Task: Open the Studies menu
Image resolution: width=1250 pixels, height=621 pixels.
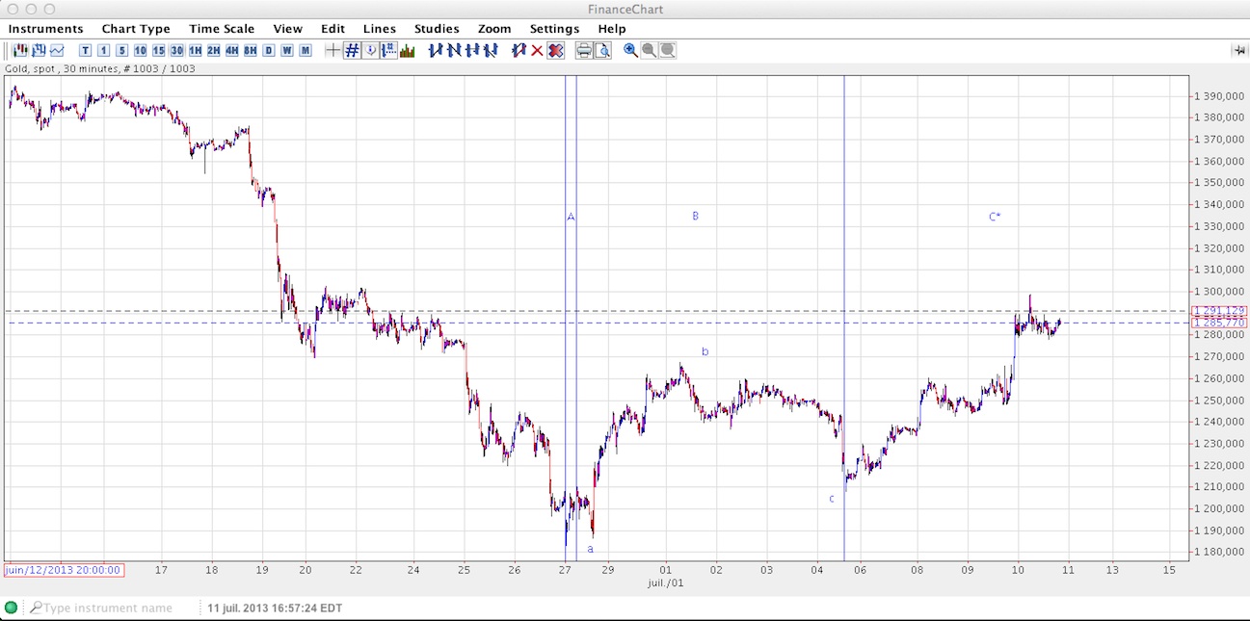Action: (437, 29)
